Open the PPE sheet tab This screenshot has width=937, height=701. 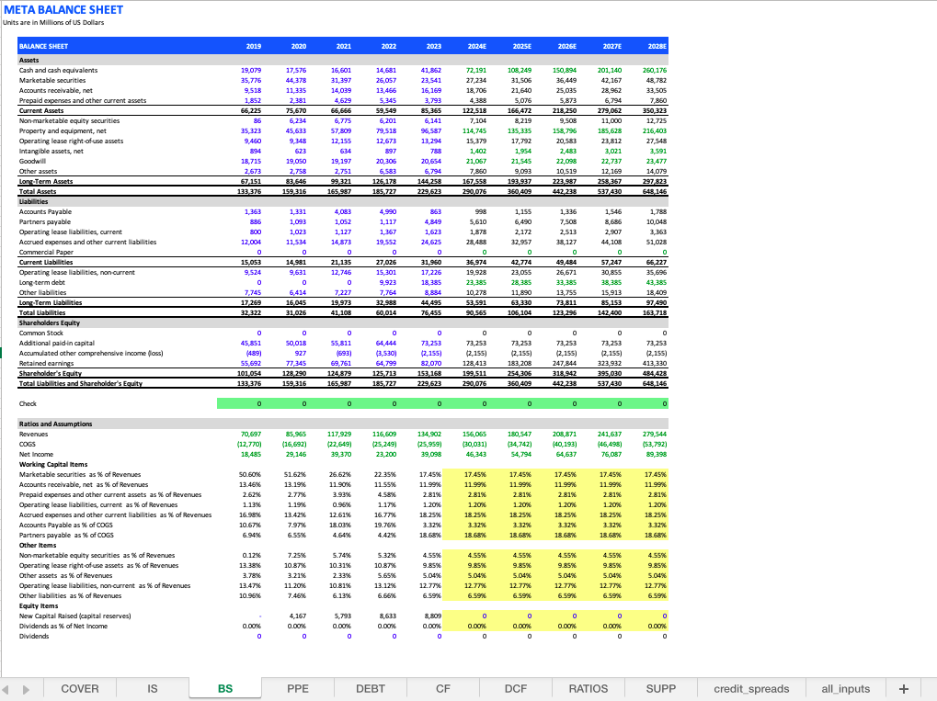(x=298, y=689)
